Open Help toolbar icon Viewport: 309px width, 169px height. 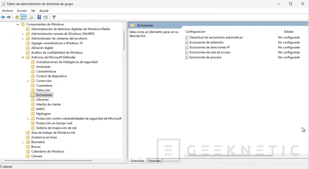click(x=40, y=17)
